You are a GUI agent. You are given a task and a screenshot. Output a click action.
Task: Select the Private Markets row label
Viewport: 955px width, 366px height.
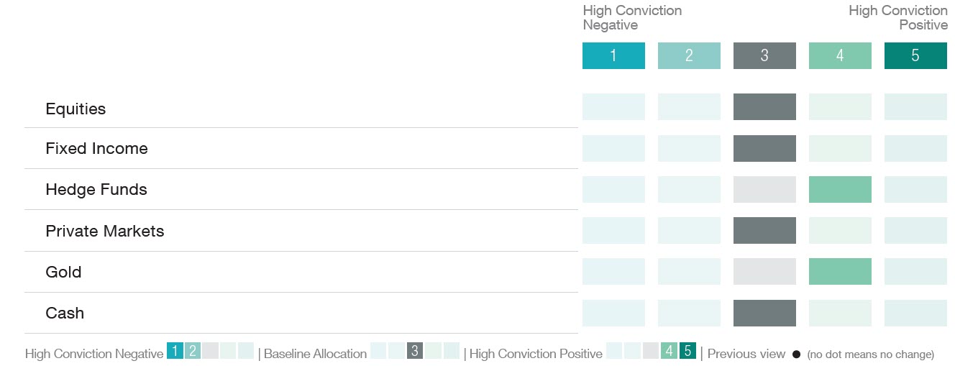point(104,232)
